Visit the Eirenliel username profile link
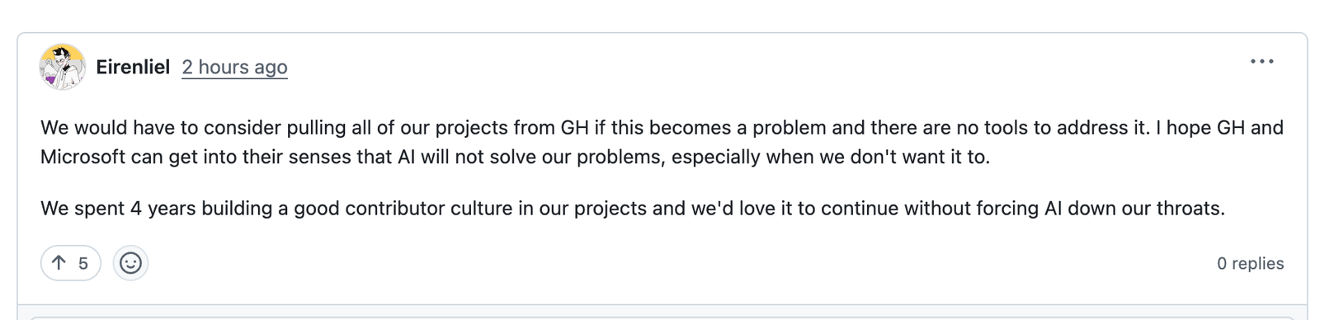This screenshot has height=320, width=1320. pyautogui.click(x=133, y=67)
